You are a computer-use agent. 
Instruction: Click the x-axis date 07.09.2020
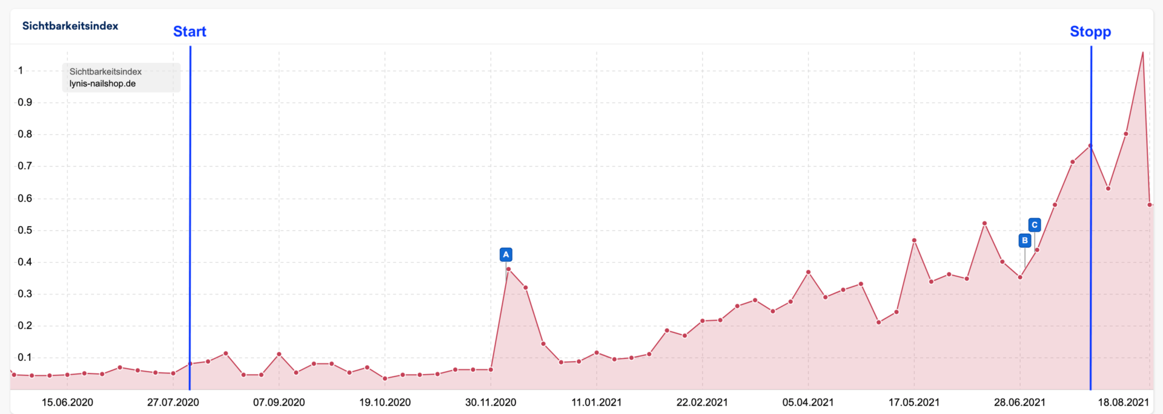(279, 403)
